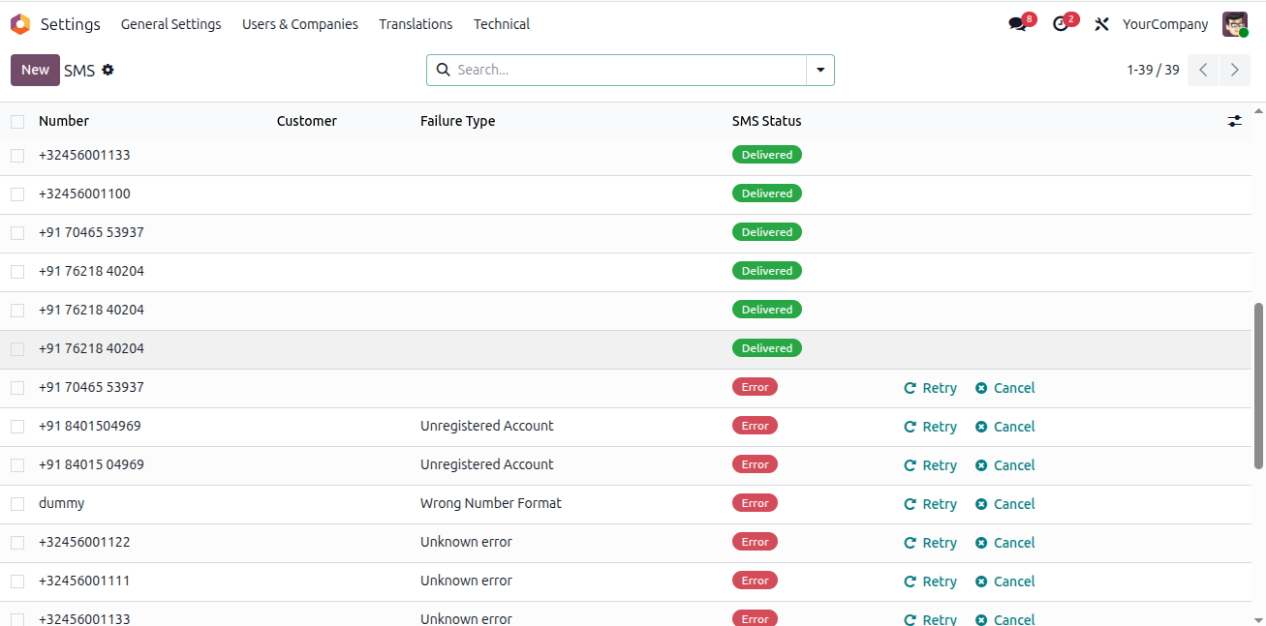Open the YourCompany switcher

[x=1165, y=24]
